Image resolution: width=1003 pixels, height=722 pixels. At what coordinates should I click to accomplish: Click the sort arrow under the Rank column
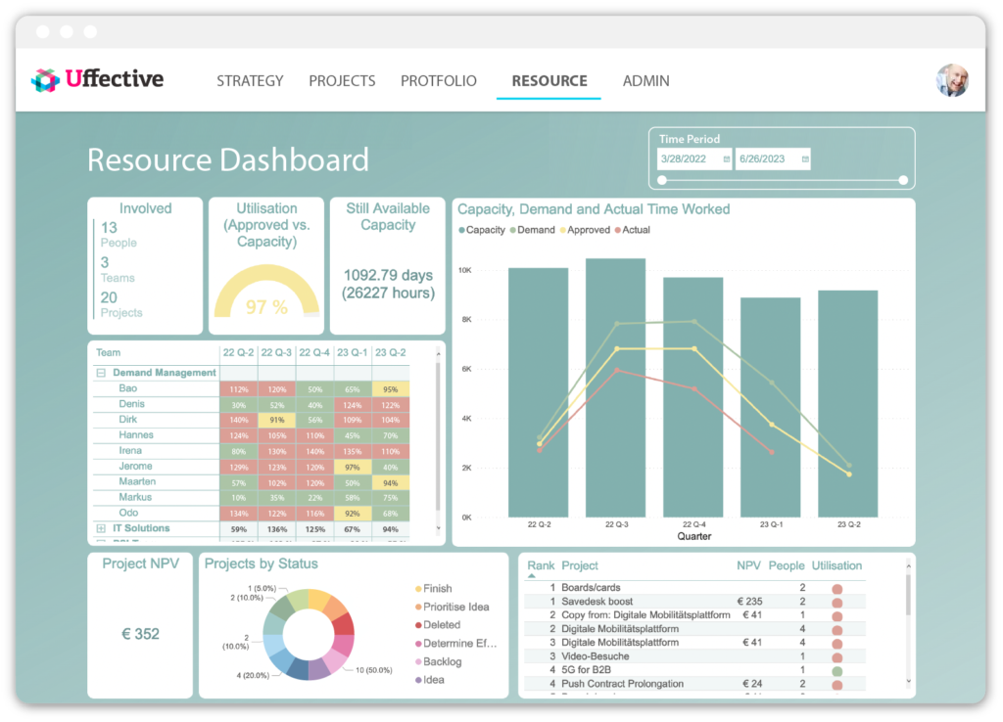(532, 575)
